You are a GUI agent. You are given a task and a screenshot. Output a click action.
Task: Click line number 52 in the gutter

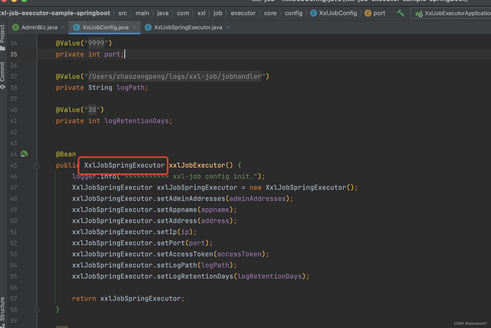(x=14, y=243)
